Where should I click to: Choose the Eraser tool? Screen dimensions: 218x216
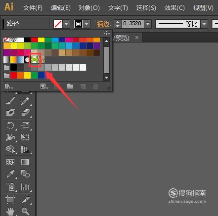tap(25, 113)
